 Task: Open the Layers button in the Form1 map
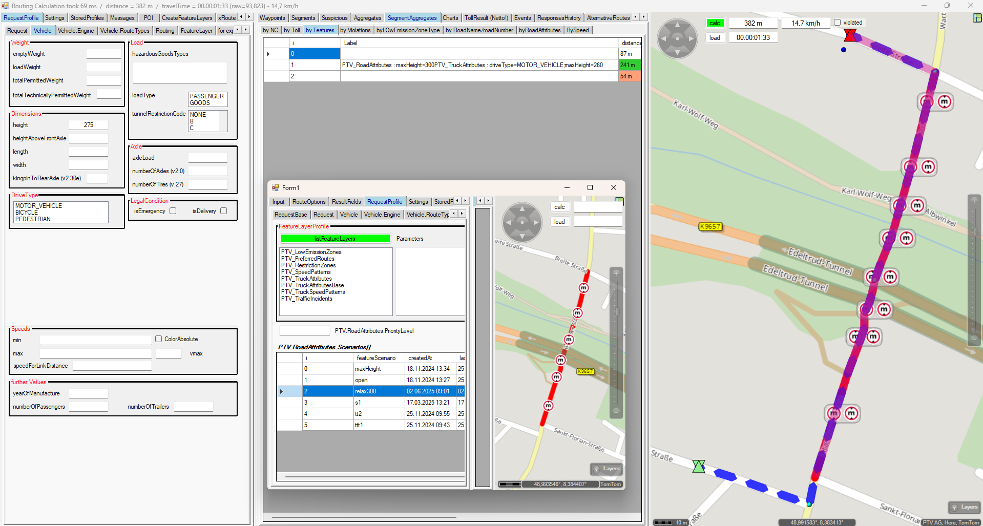606,469
